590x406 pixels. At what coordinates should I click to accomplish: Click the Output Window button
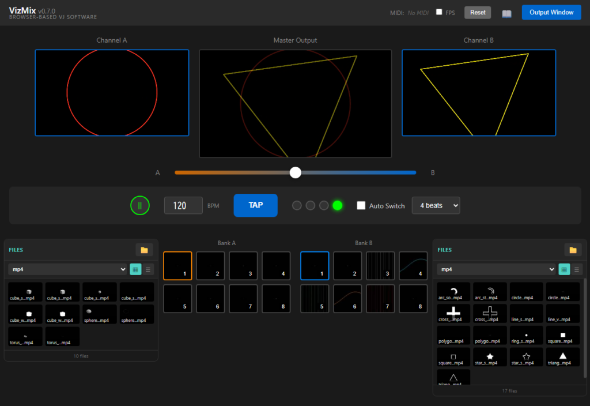coord(551,13)
